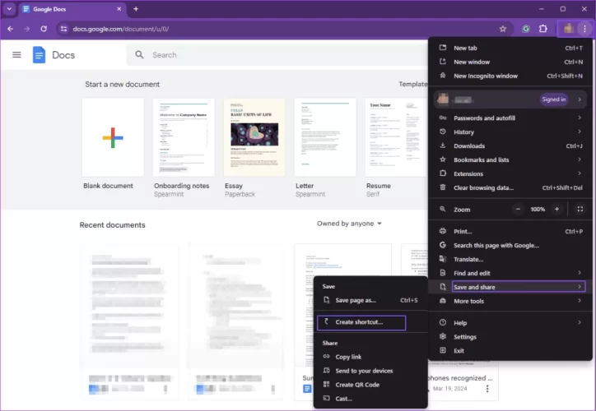Click the Google Docs logo icon
Screen dimensions: 596x411
pyautogui.click(x=39, y=55)
